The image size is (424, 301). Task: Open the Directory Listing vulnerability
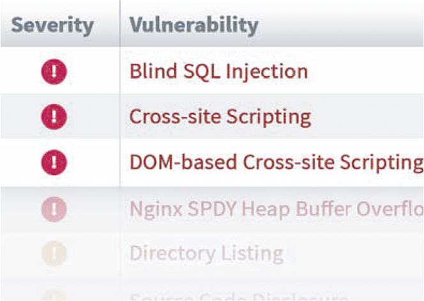click(206, 253)
